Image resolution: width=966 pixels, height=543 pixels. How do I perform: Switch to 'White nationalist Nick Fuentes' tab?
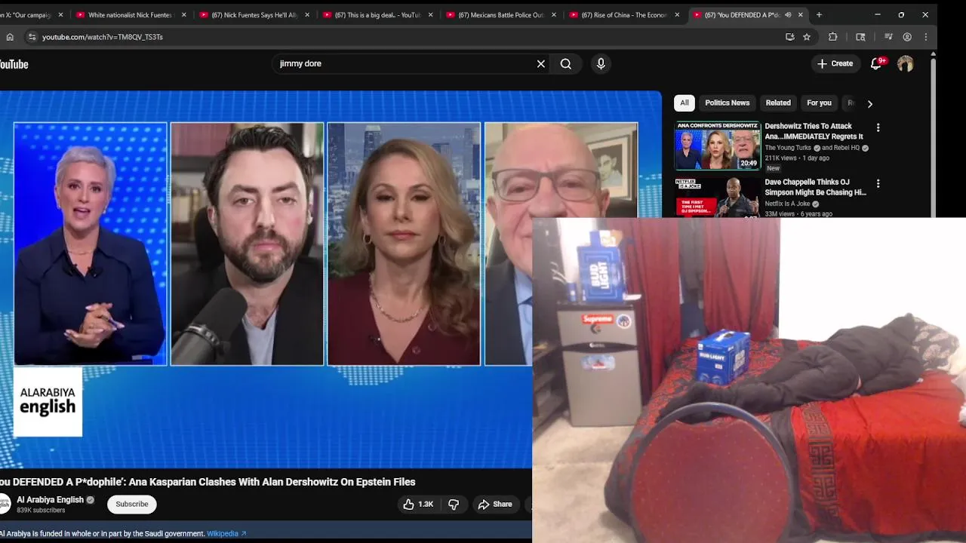(x=130, y=15)
